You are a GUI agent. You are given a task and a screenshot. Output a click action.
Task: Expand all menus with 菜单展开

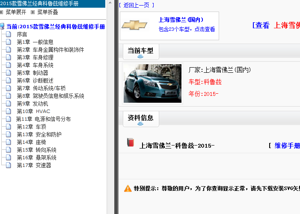(x=16, y=12)
